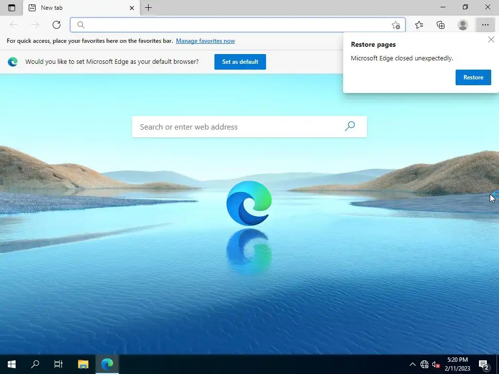Restore down the Edge window
499x374 pixels.
465,7
